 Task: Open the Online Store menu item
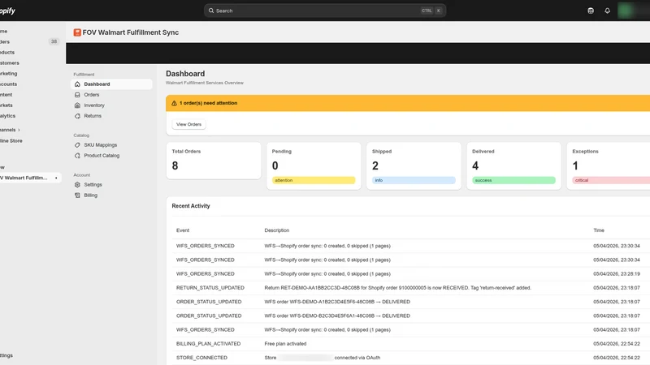tap(11, 140)
